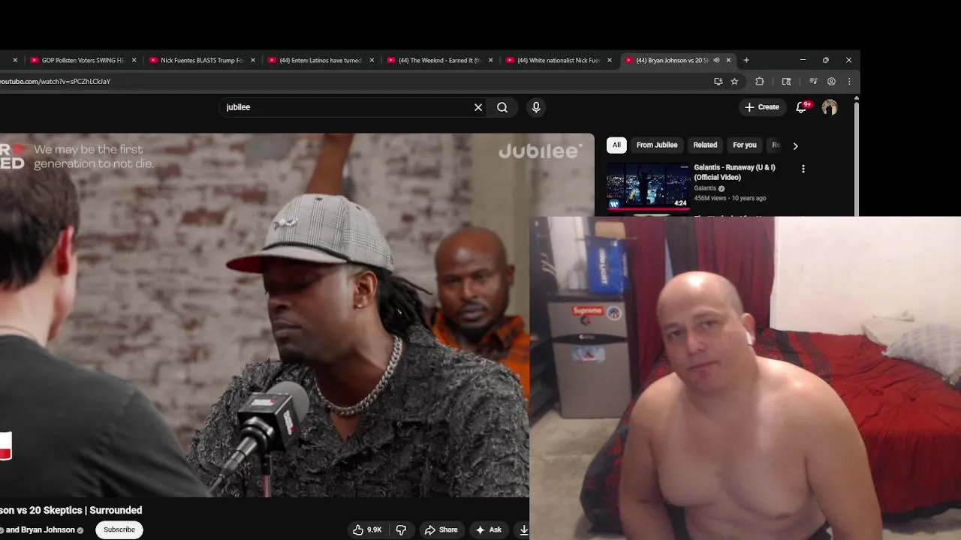
Task: Select the From Jubilee filter chip
Action: (657, 145)
